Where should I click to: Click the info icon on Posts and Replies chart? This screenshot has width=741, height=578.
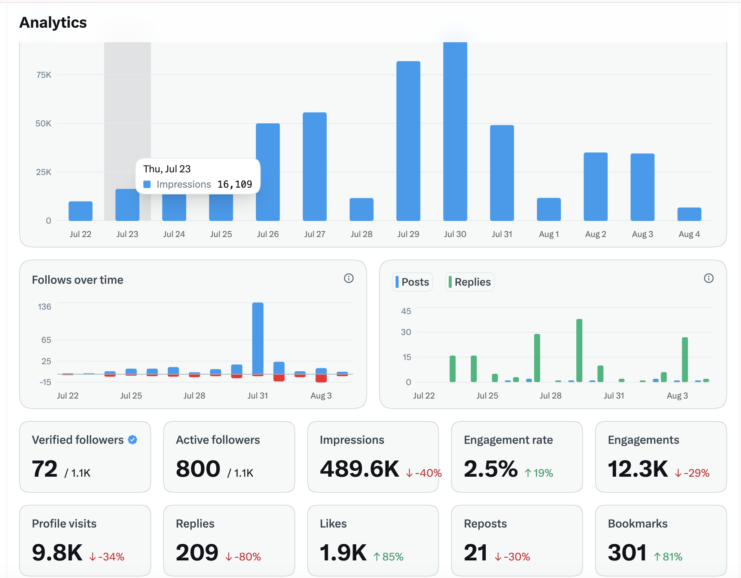point(708,278)
